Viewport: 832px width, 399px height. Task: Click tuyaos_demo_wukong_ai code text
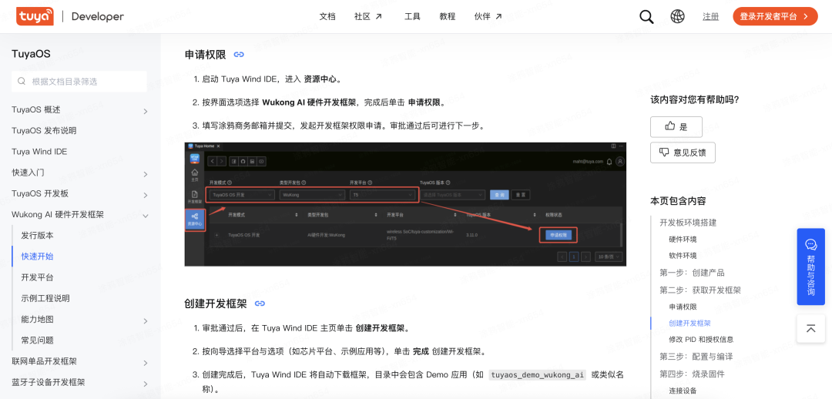[537, 375]
